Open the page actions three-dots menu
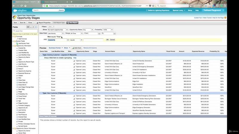239x134 pixels. pos(147,6)
